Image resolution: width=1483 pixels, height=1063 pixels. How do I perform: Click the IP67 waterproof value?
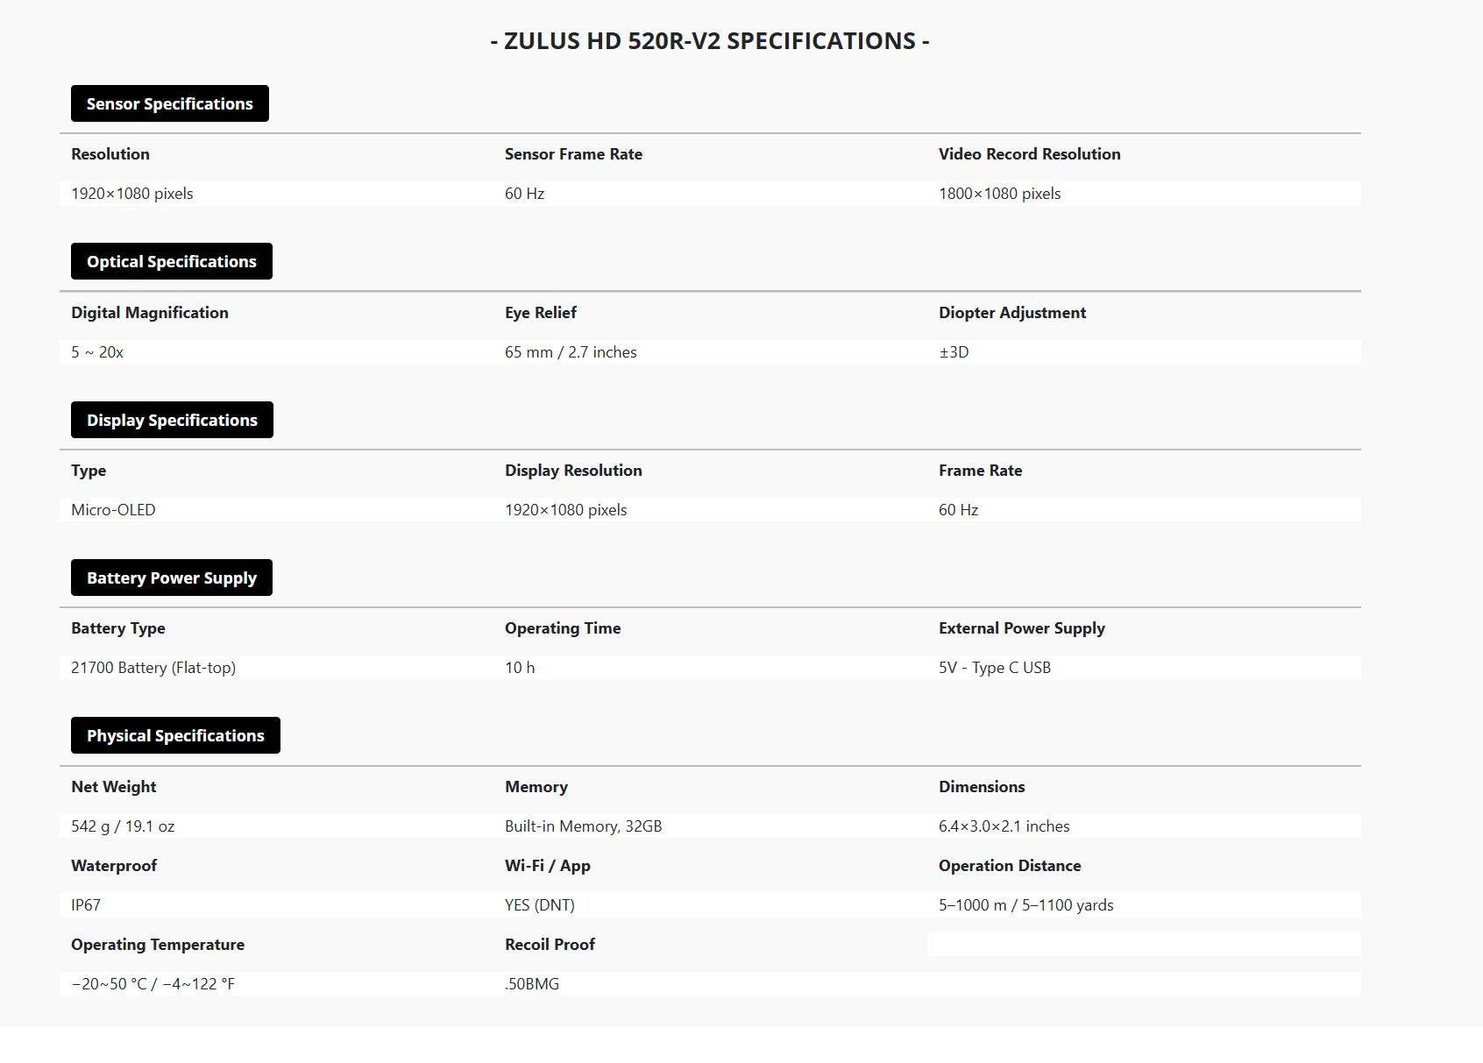[86, 905]
